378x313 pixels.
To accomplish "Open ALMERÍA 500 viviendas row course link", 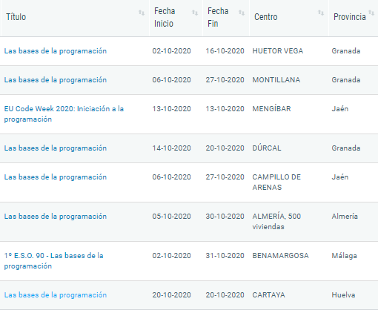I will [x=56, y=217].
